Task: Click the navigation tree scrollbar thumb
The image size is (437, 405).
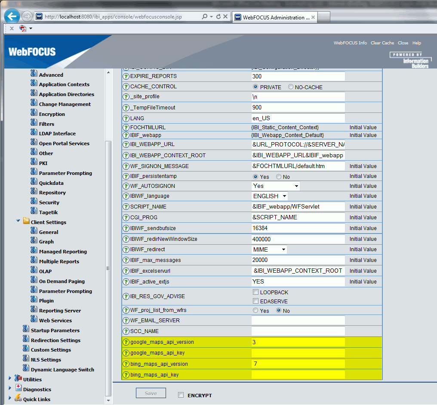Action: pyautogui.click(x=108, y=268)
